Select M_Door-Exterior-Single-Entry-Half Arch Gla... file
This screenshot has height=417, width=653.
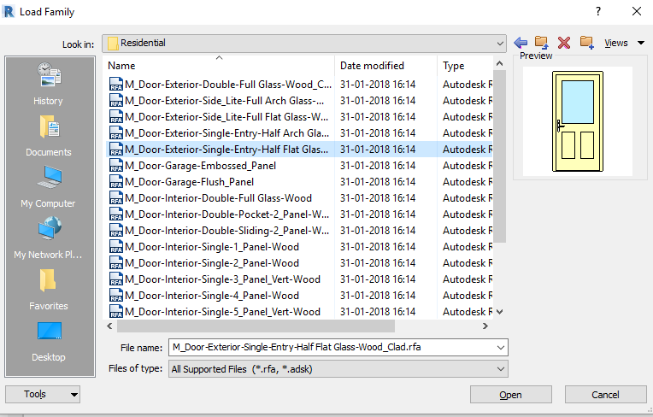[227, 133]
